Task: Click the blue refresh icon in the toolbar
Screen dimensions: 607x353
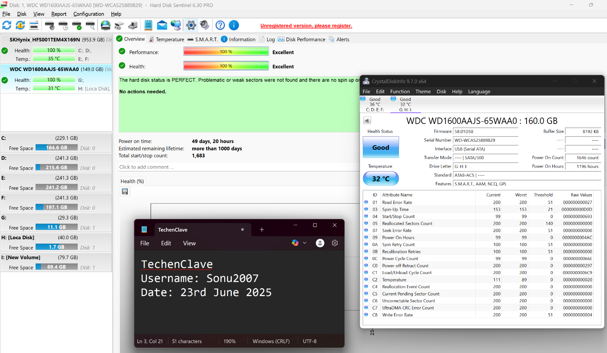Action: [x=7, y=25]
